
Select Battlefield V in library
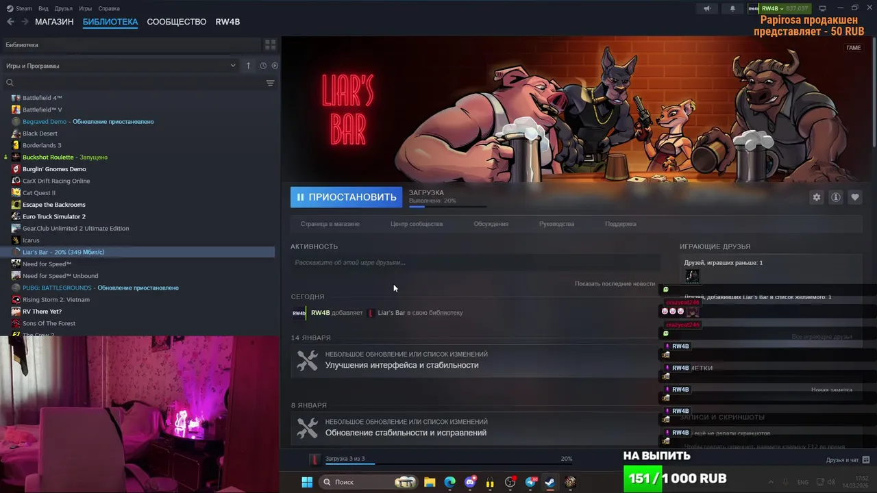[x=42, y=110]
